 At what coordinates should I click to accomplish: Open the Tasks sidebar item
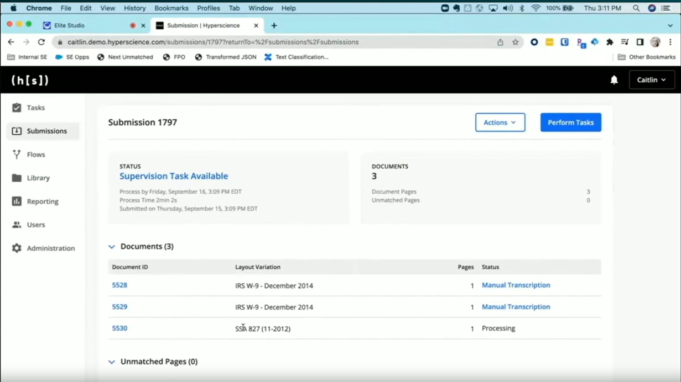click(35, 108)
